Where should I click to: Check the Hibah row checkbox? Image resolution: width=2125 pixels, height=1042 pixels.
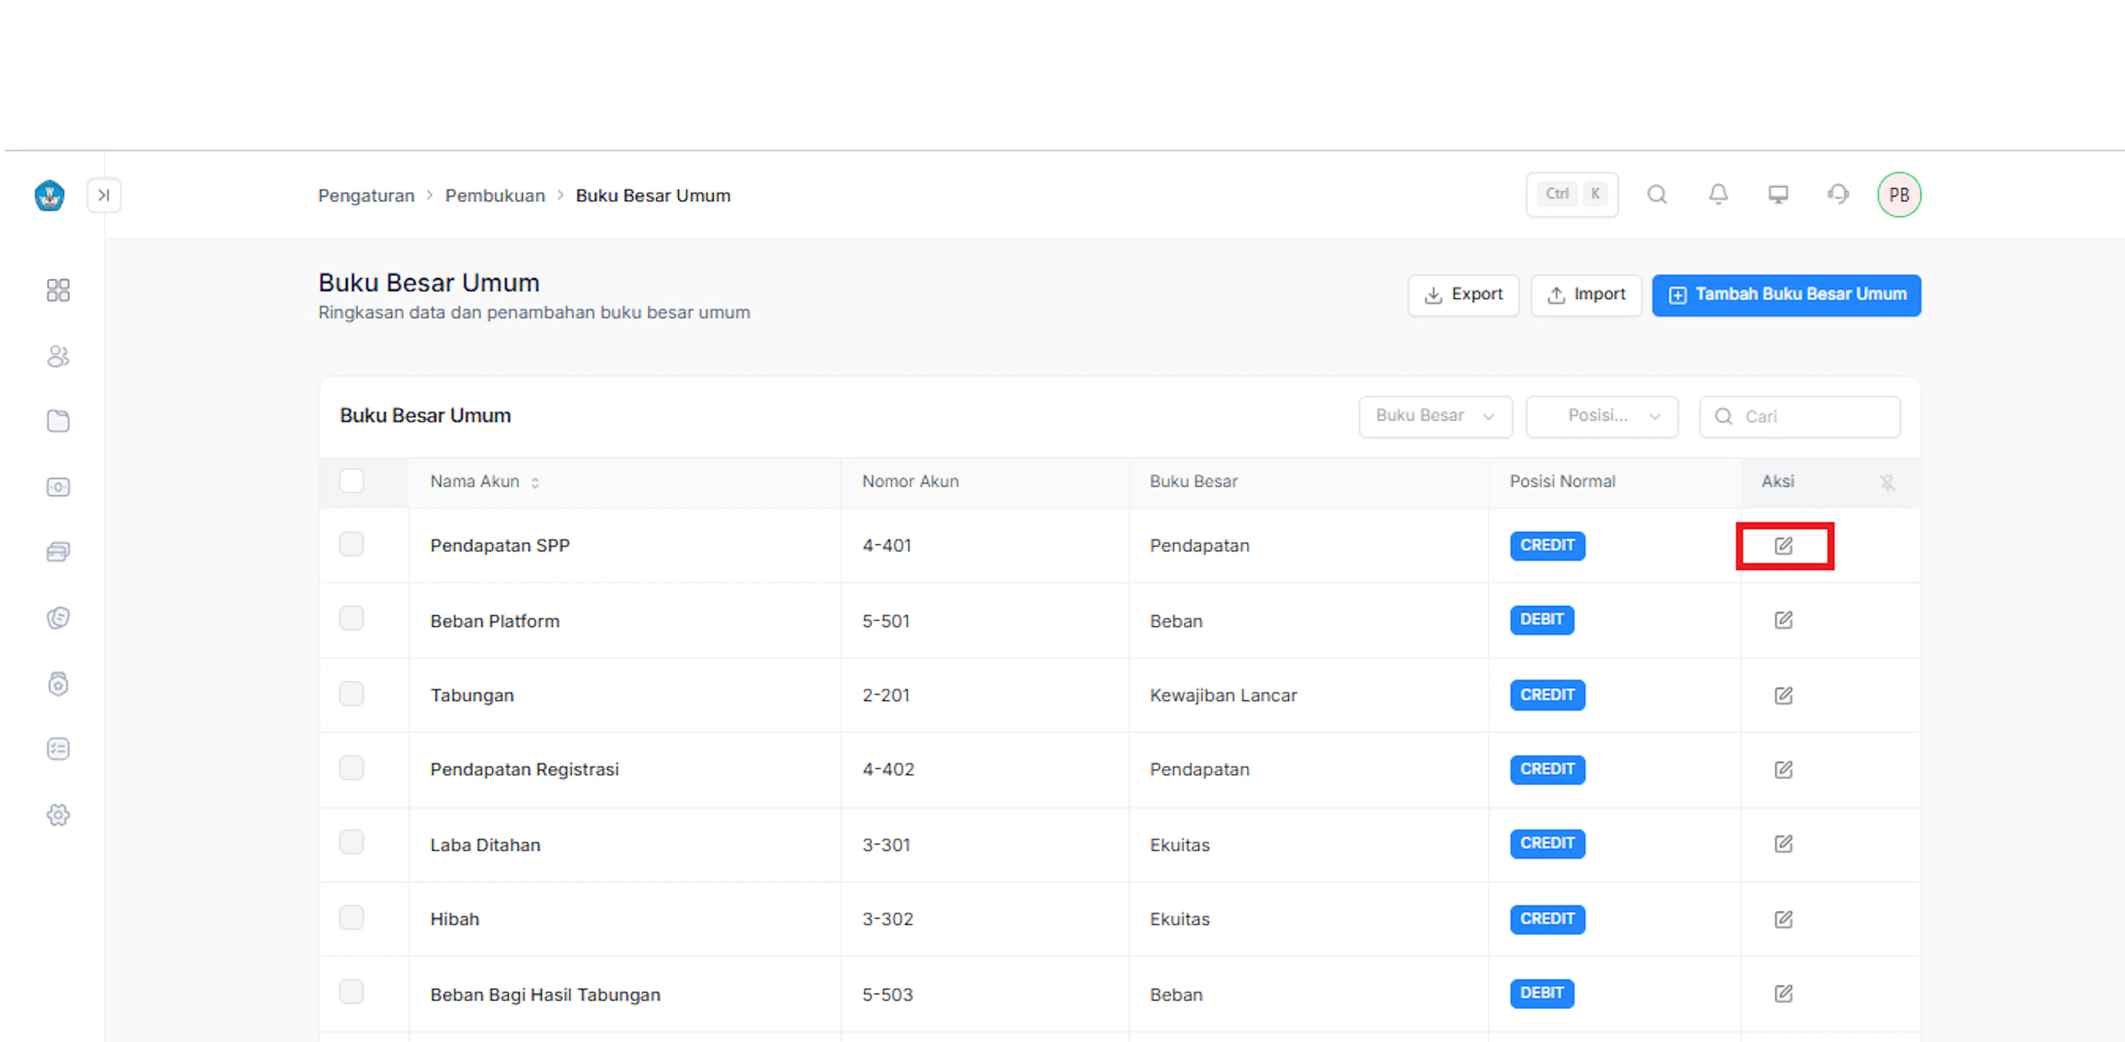[351, 916]
